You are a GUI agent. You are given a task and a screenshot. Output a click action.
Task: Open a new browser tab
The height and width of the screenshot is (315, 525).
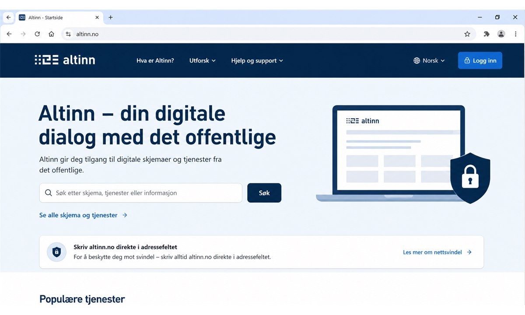coord(111,17)
